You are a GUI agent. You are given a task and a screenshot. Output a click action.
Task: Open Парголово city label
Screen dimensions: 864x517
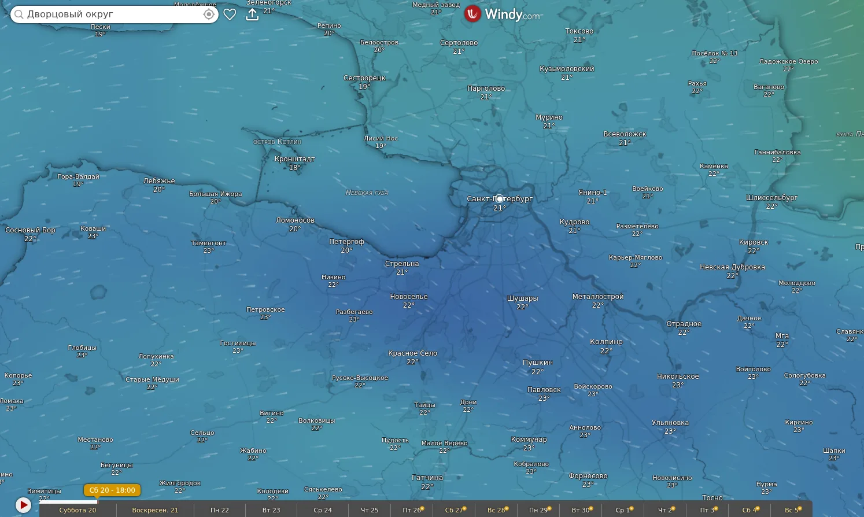486,88
